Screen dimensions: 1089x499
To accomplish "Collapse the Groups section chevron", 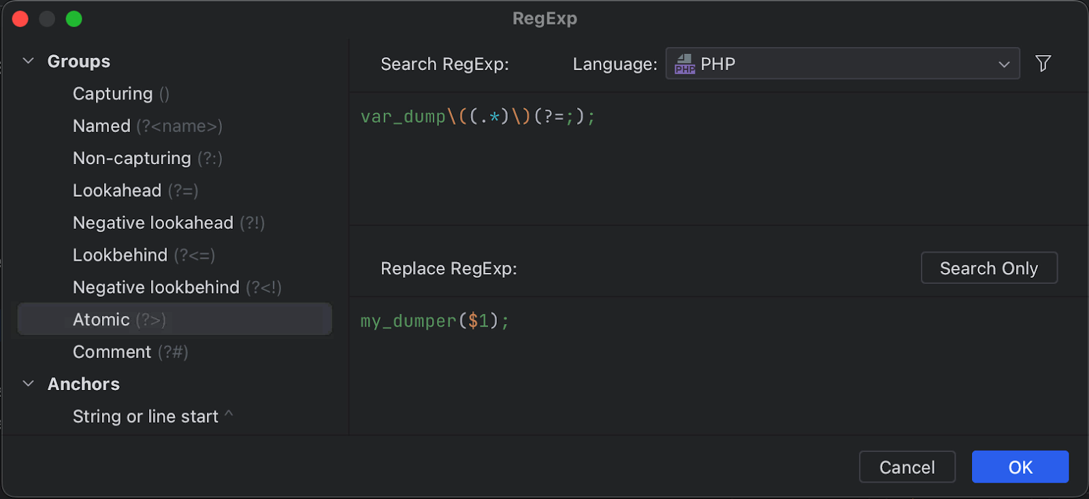I will click(x=29, y=61).
